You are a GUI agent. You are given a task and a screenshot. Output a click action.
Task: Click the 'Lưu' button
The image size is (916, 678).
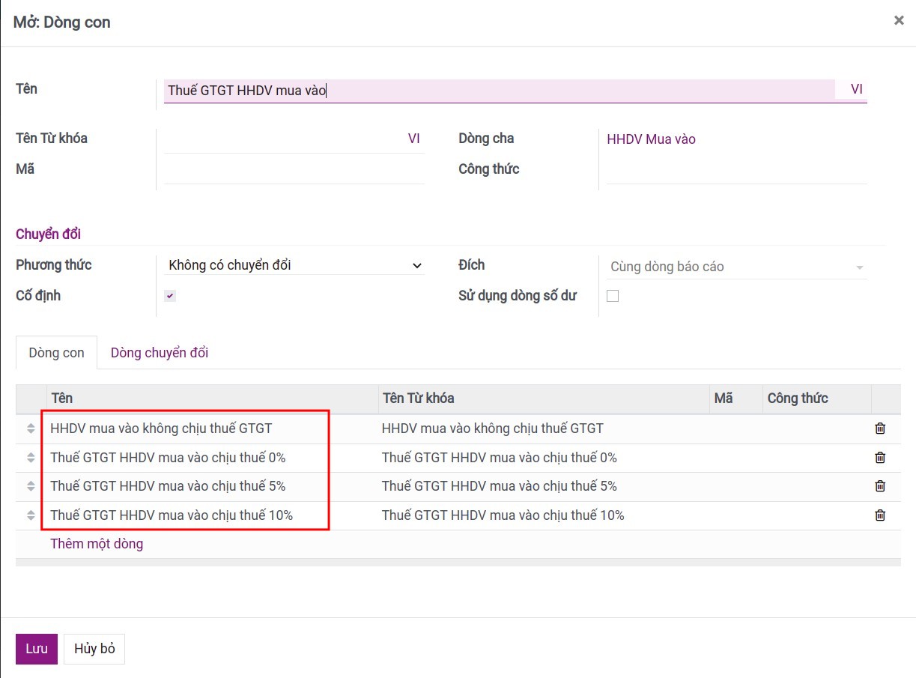pos(36,649)
